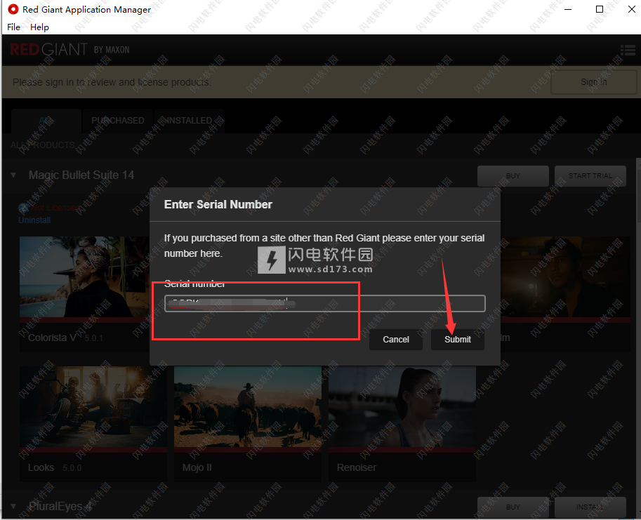The height and width of the screenshot is (520, 641).
Task: Select the Looks product thumbnail
Action: click(93, 406)
